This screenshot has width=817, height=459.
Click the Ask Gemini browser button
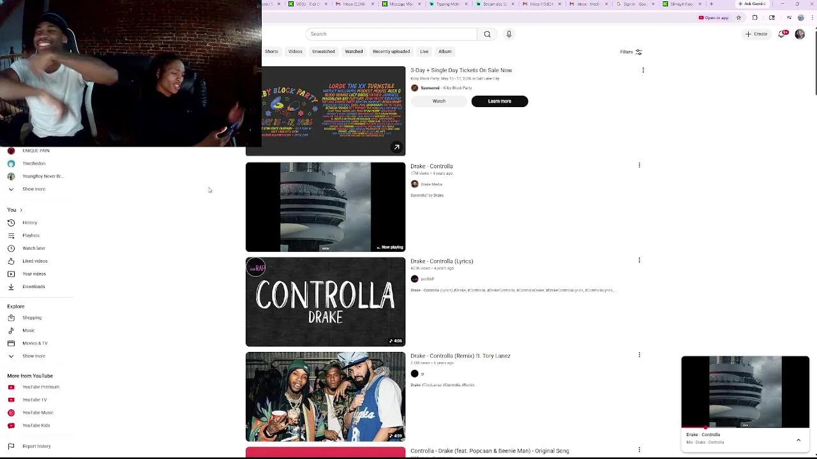click(751, 4)
